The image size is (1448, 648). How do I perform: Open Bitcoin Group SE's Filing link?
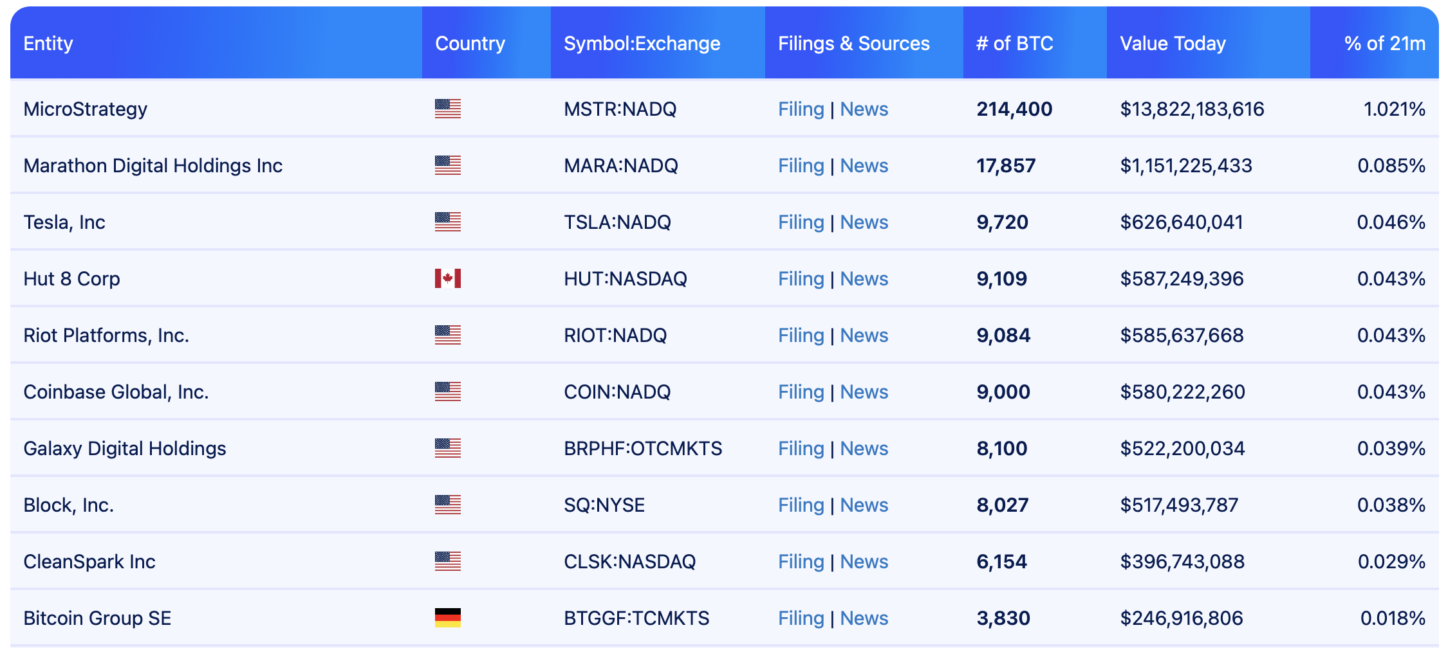click(x=801, y=618)
